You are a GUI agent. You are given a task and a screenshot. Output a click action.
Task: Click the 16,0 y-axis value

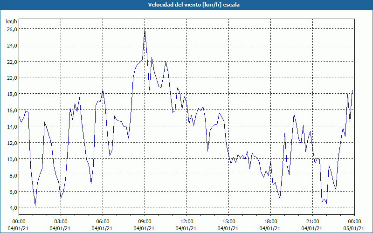click(12, 110)
